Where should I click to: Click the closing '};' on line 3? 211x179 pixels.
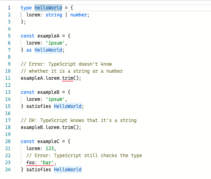tap(24, 22)
